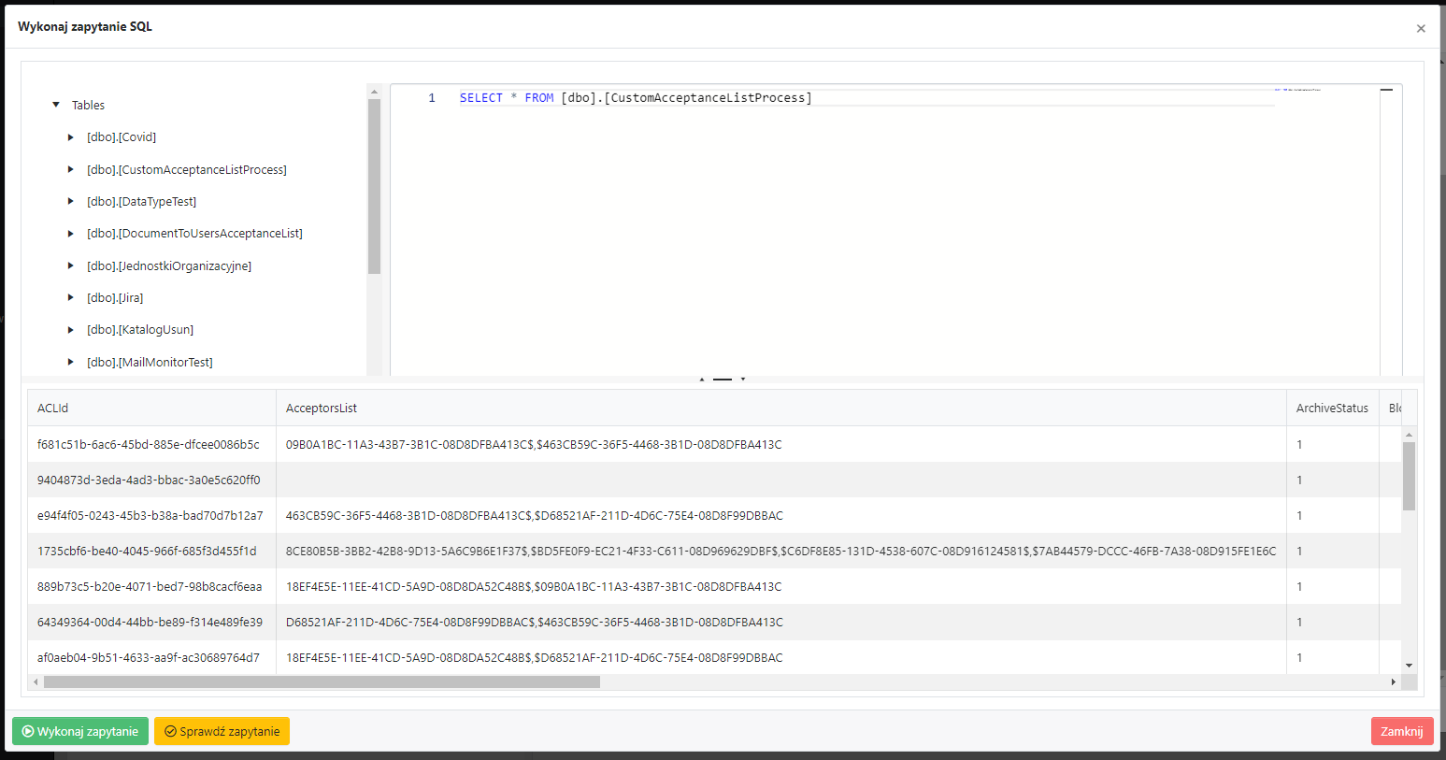Screen dimensions: 1446x760
Task: Click the SELECT query line in the SQL editor
Action: pos(636,97)
